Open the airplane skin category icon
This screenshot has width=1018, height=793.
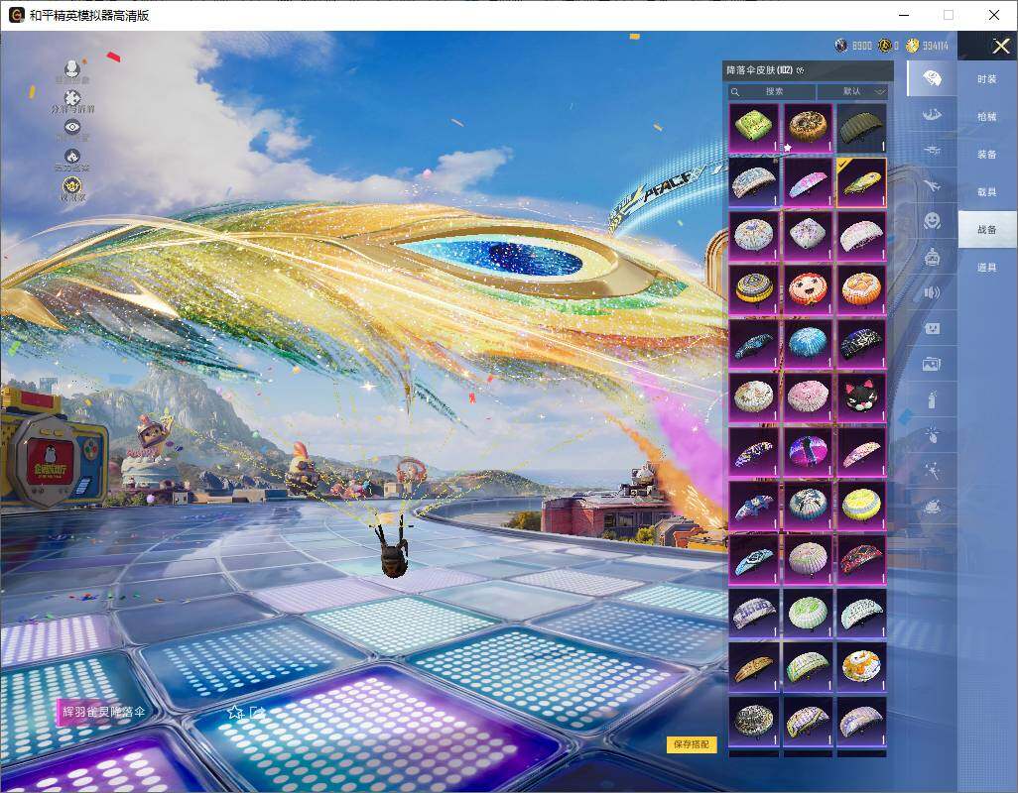[x=933, y=186]
